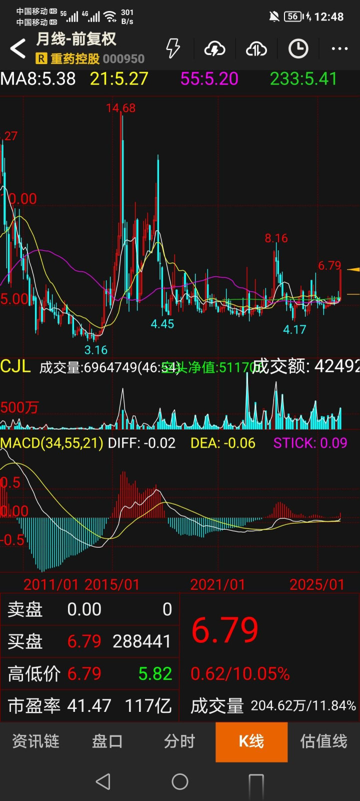Image resolution: width=360 pixels, height=801 pixels.
Task: Tap the 2011/01 date axis label
Action: (x=52, y=584)
